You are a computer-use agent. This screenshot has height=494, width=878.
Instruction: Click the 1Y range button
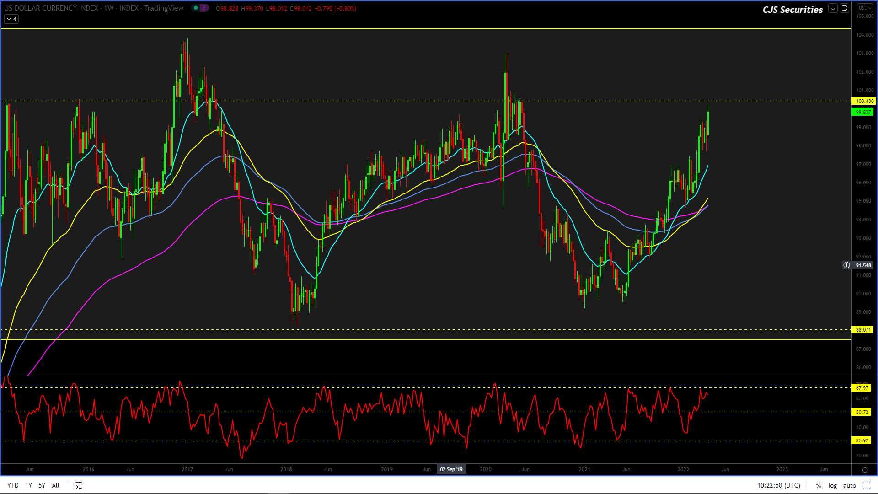pos(28,485)
